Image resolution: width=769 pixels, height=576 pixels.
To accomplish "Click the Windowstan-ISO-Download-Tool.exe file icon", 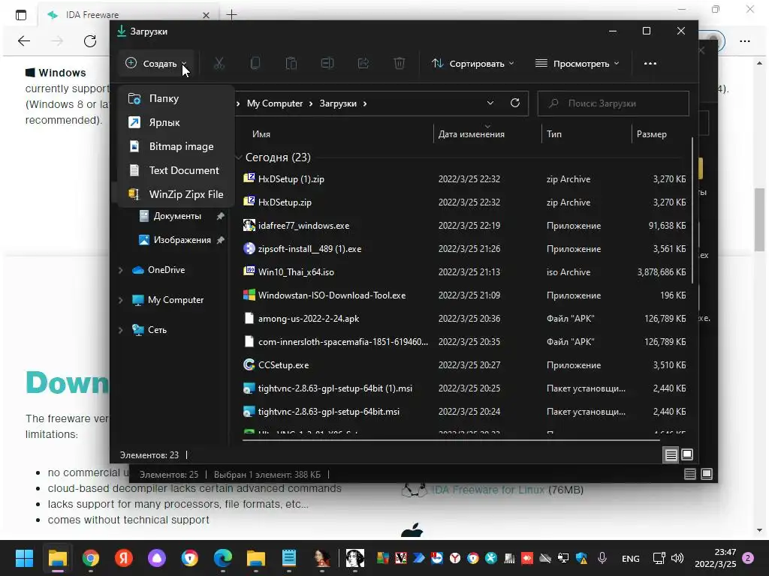I will point(249,295).
